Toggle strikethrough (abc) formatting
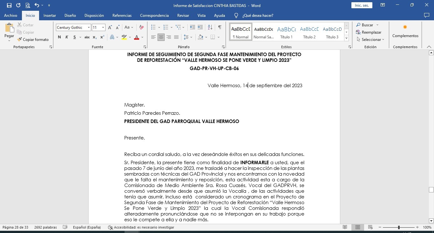This screenshot has width=434, height=233. (x=87, y=37)
